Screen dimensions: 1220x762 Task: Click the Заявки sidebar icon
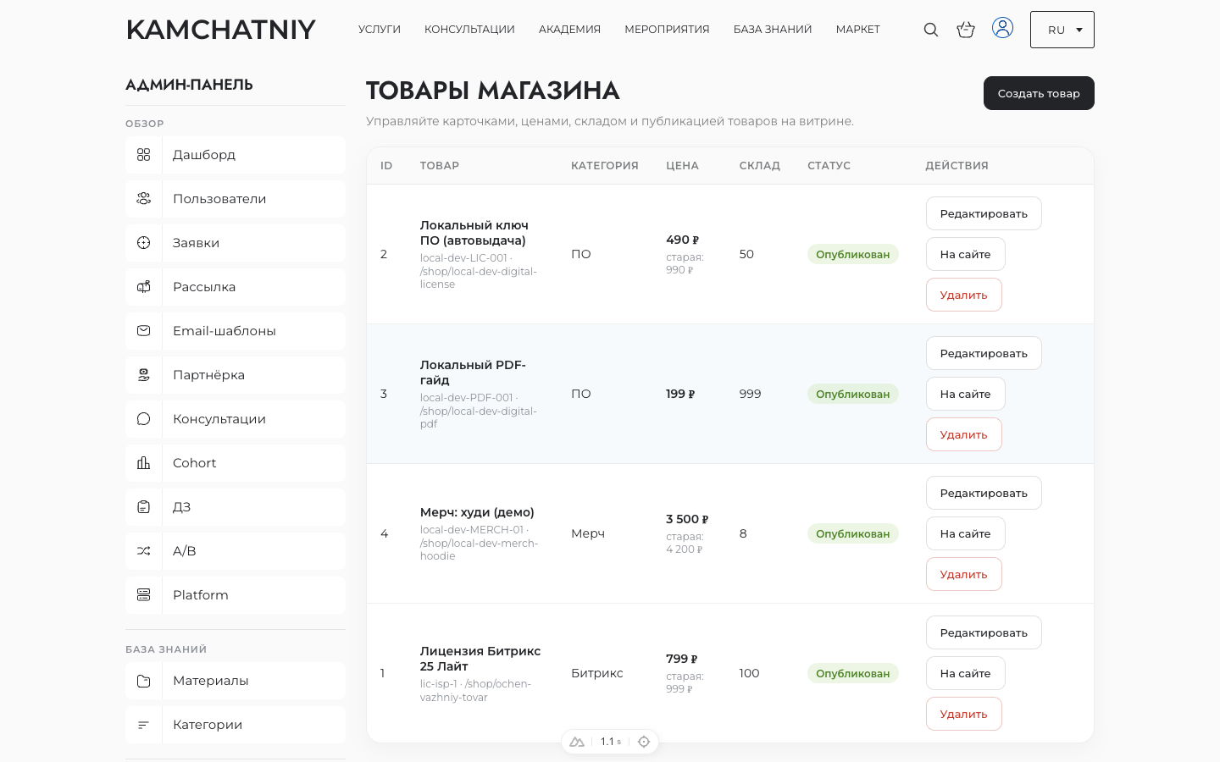point(144,243)
